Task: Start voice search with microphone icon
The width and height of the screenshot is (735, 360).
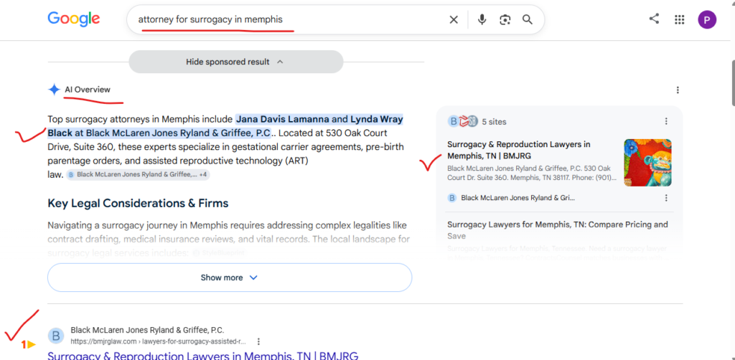Action: 482,19
